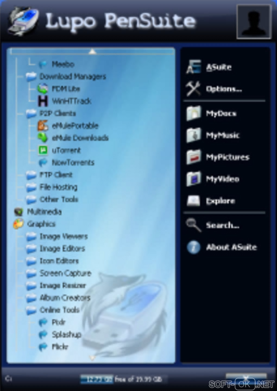
Task: Select the eMulePortable text entry
Action: (75, 125)
